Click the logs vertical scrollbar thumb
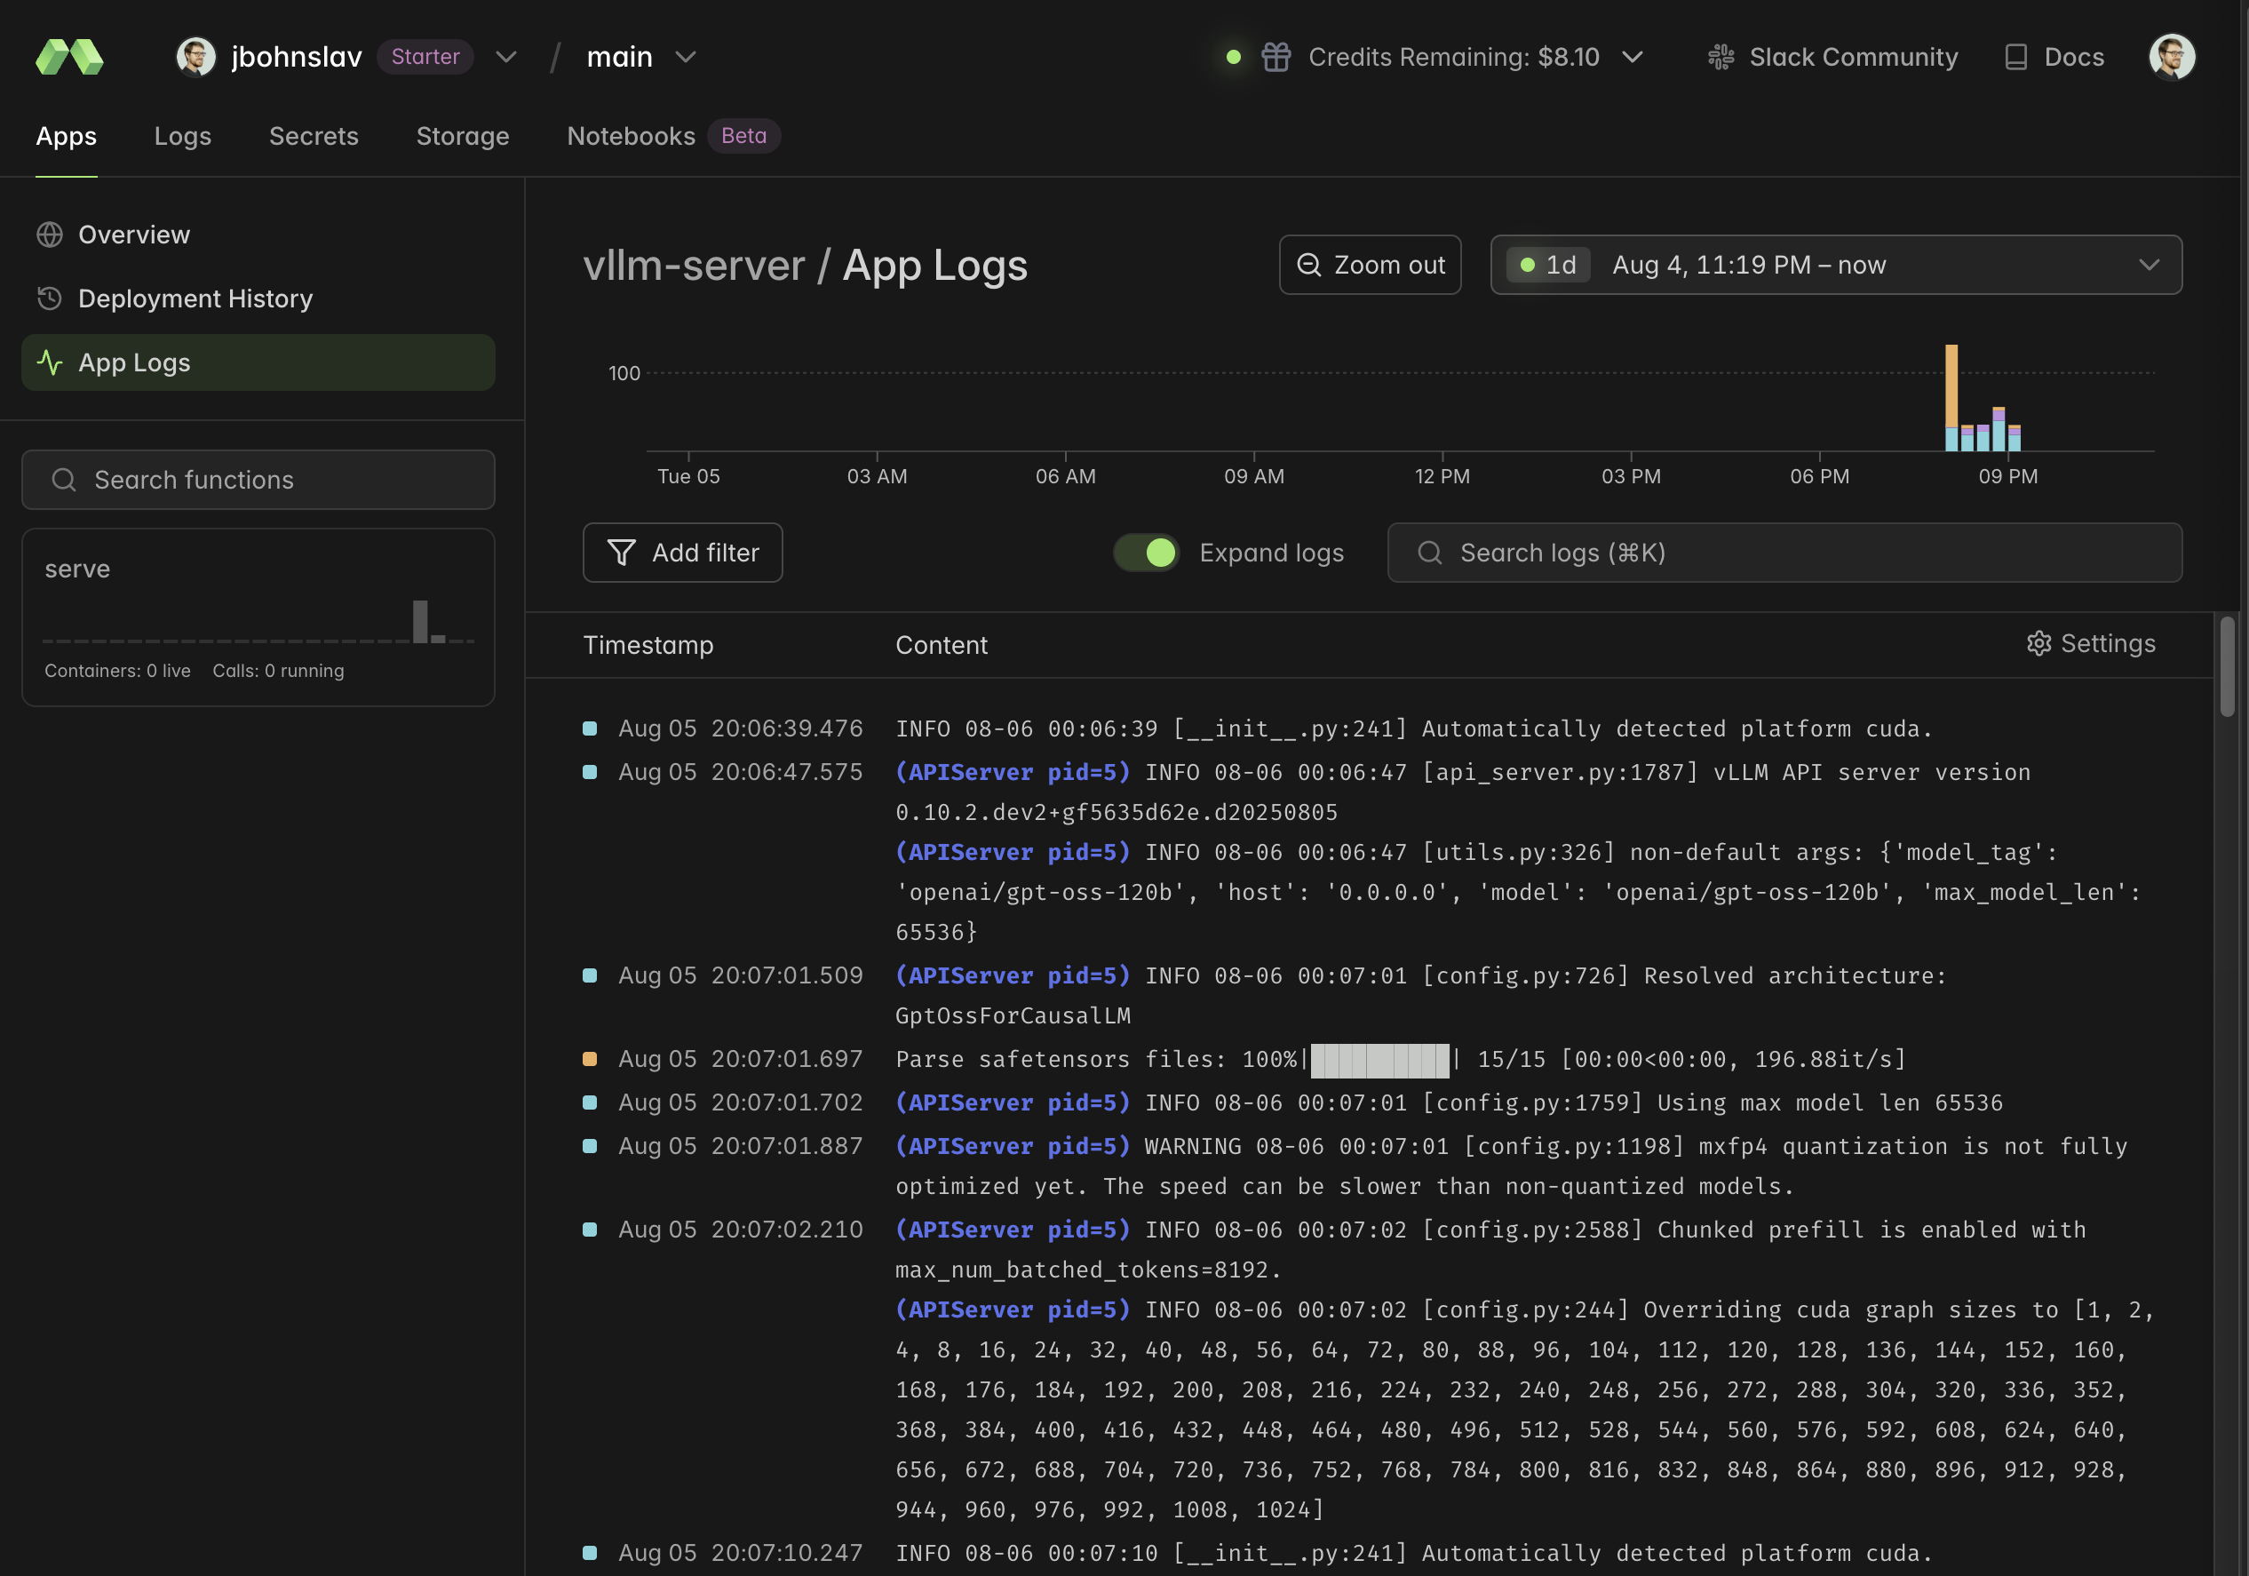 2228,667
